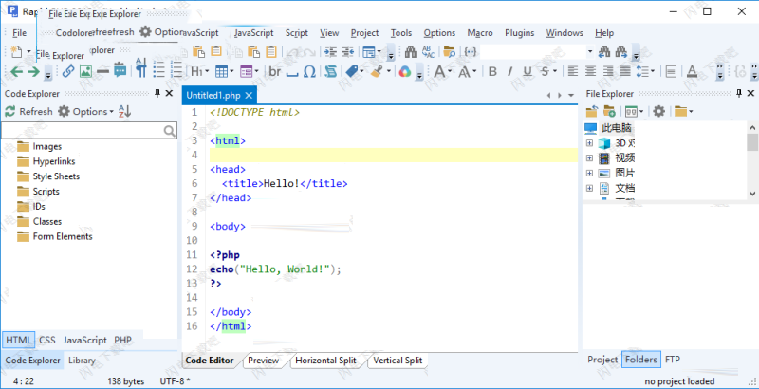Align text left

click(573, 71)
